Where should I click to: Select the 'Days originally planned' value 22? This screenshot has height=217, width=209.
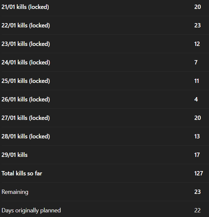point(197,210)
